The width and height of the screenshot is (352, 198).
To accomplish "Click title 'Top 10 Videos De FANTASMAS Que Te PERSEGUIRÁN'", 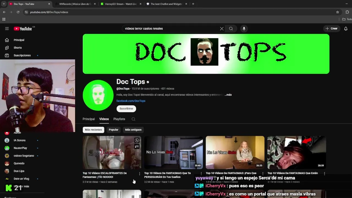I will pos(167,175).
